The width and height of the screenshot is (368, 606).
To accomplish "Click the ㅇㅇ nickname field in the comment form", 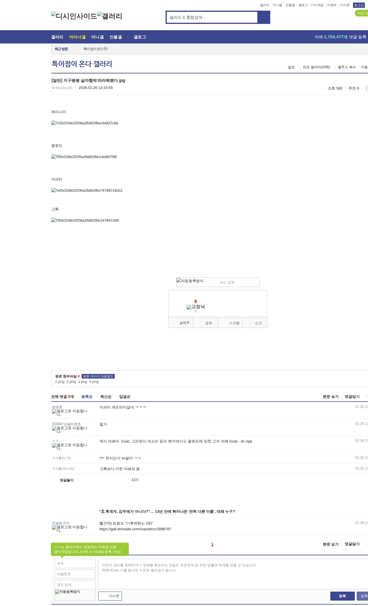I will pos(75,563).
